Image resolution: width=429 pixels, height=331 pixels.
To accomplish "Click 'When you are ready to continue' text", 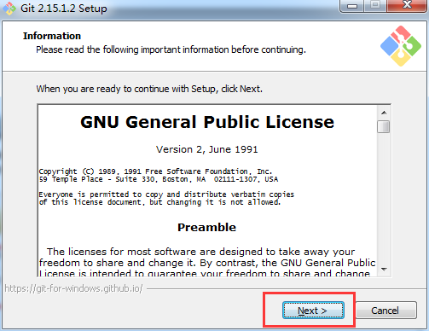I will (149, 89).
